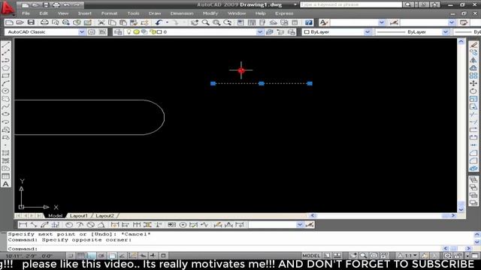This screenshot has width=481, height=270.
Task: Select the Rotate tool in Modify toolbar
Action: (x=473, y=91)
